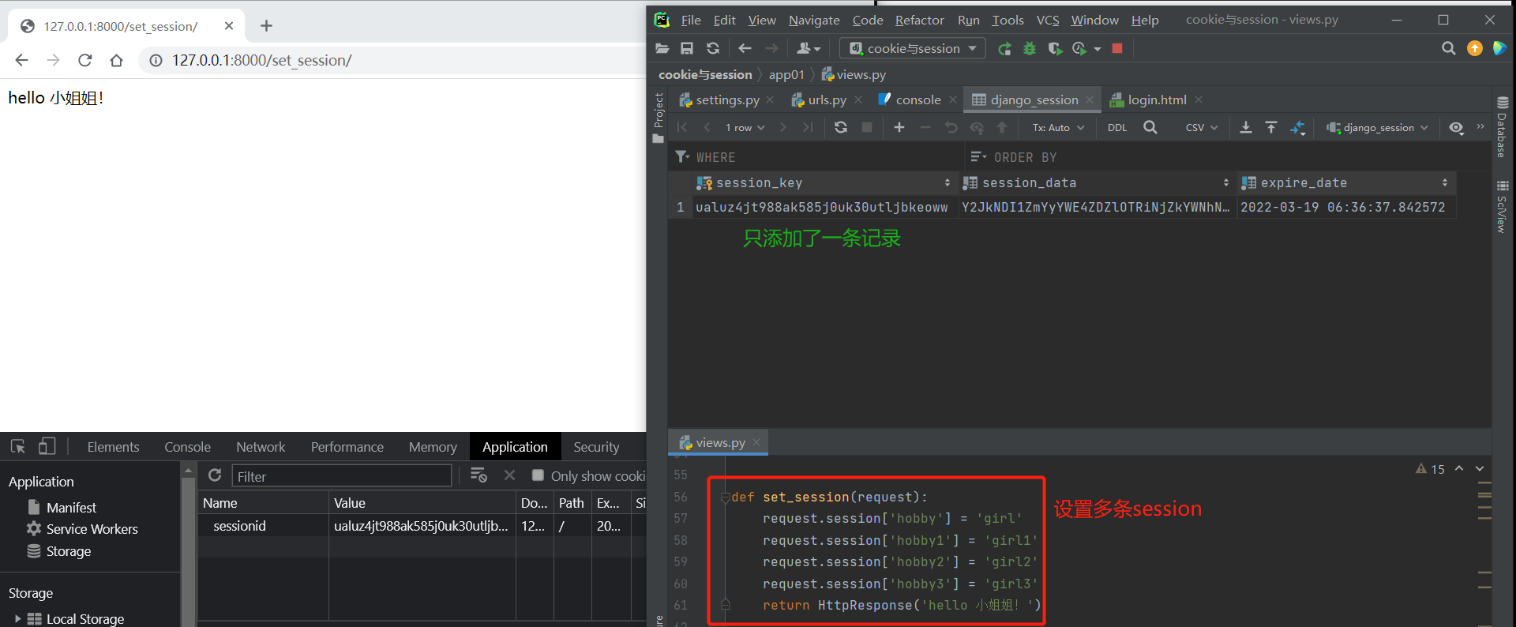Click the Chrome address bar URL
Image resolution: width=1516 pixels, height=627 pixels.
(x=261, y=60)
